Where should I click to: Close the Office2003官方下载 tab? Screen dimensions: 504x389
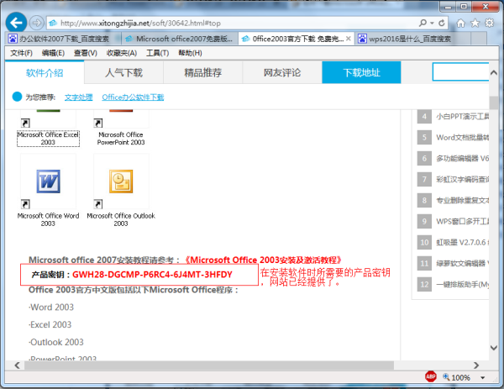point(349,39)
